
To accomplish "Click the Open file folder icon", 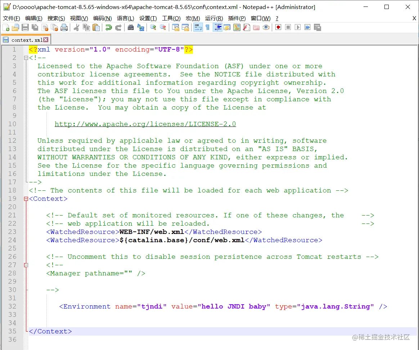I will (x=15, y=27).
